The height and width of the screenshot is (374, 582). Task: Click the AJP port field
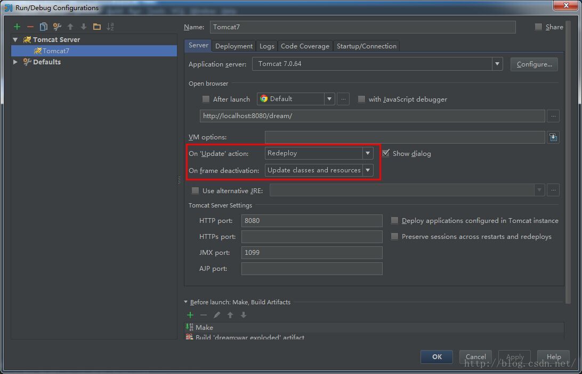[x=312, y=269]
